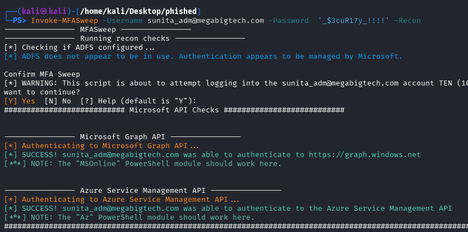Click the 'Azure Service Management API' section header
The width and height of the screenshot is (468, 232).
pyautogui.click(x=142, y=191)
